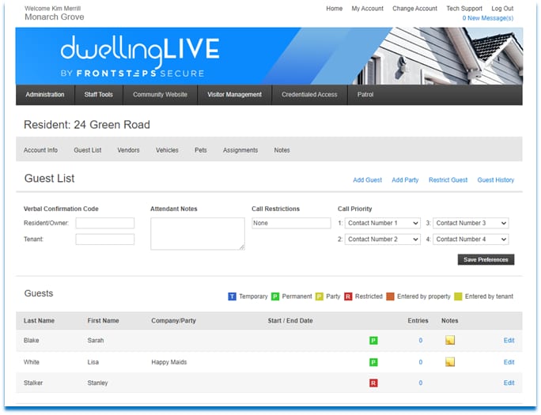The width and height of the screenshot is (541, 415).
Task: Click entries count for Blake
Action: point(421,341)
